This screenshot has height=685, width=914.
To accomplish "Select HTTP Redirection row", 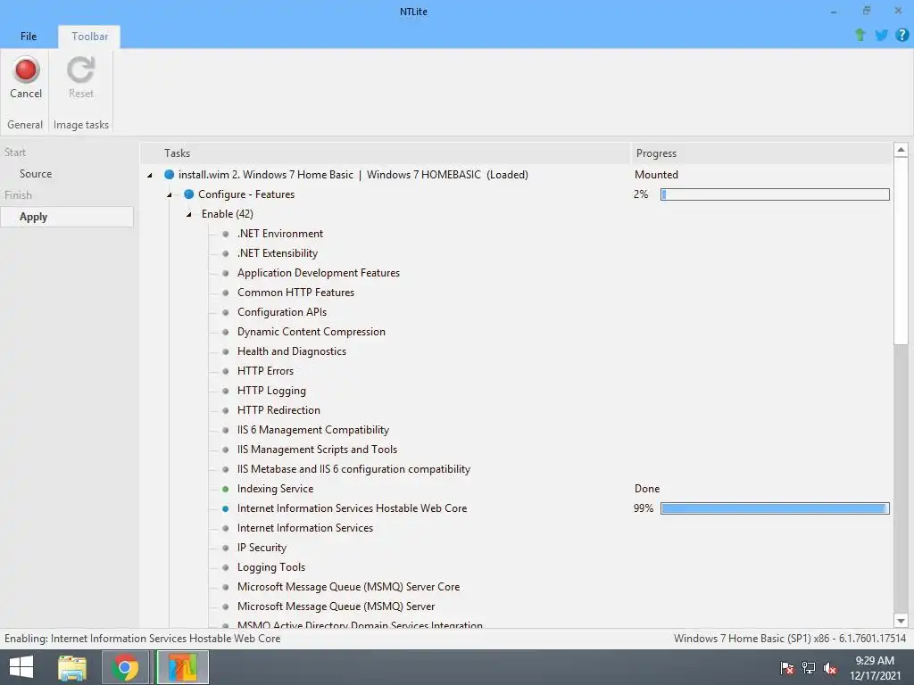I will click(x=278, y=410).
